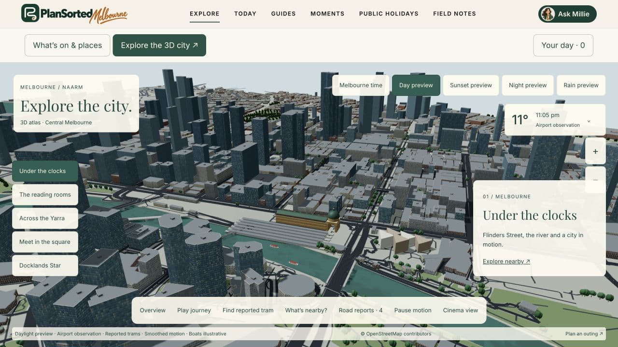
Task: Click the Airport observation label under the time
Action: pos(558,125)
